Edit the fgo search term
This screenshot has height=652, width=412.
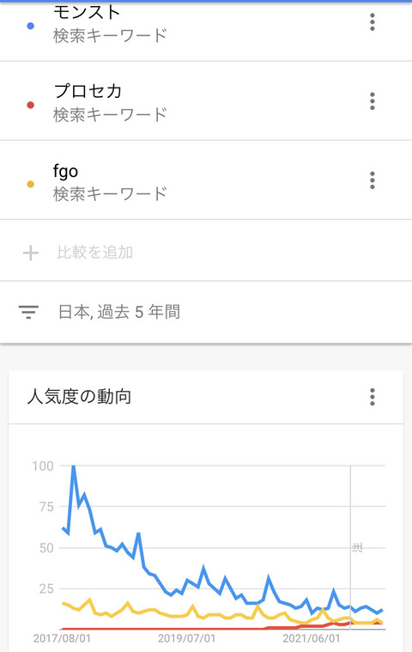point(65,171)
